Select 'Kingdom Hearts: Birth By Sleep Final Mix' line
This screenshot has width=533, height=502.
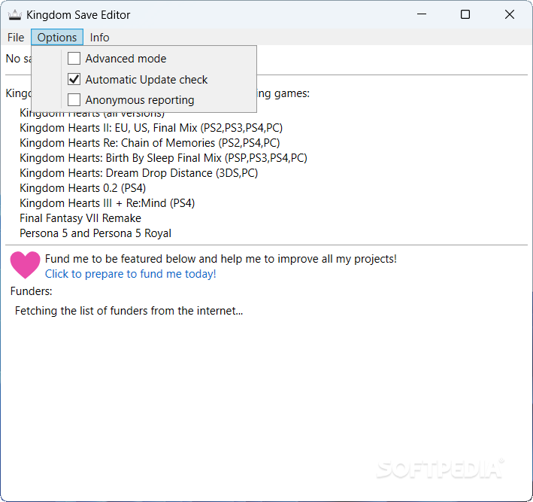pos(163,158)
